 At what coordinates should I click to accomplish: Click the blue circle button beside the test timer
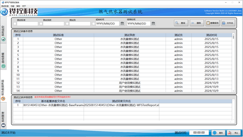point(218,133)
